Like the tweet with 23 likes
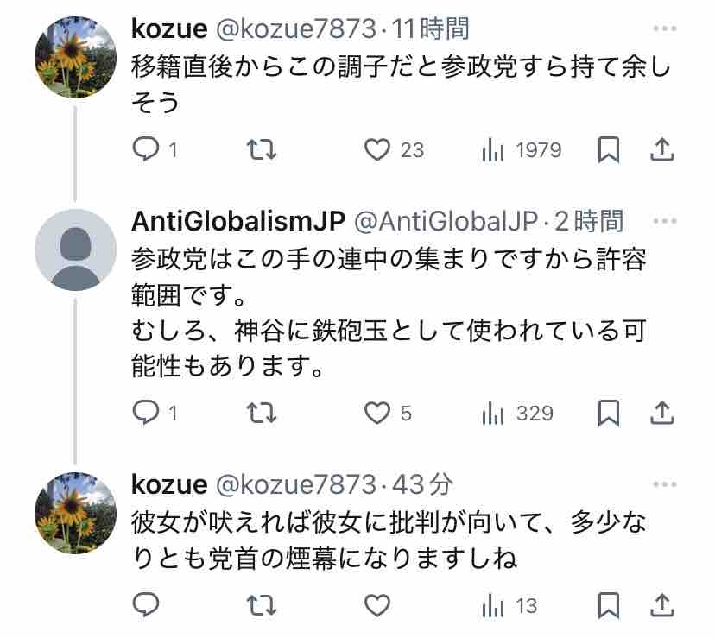The height and width of the screenshot is (638, 715). (x=395, y=149)
